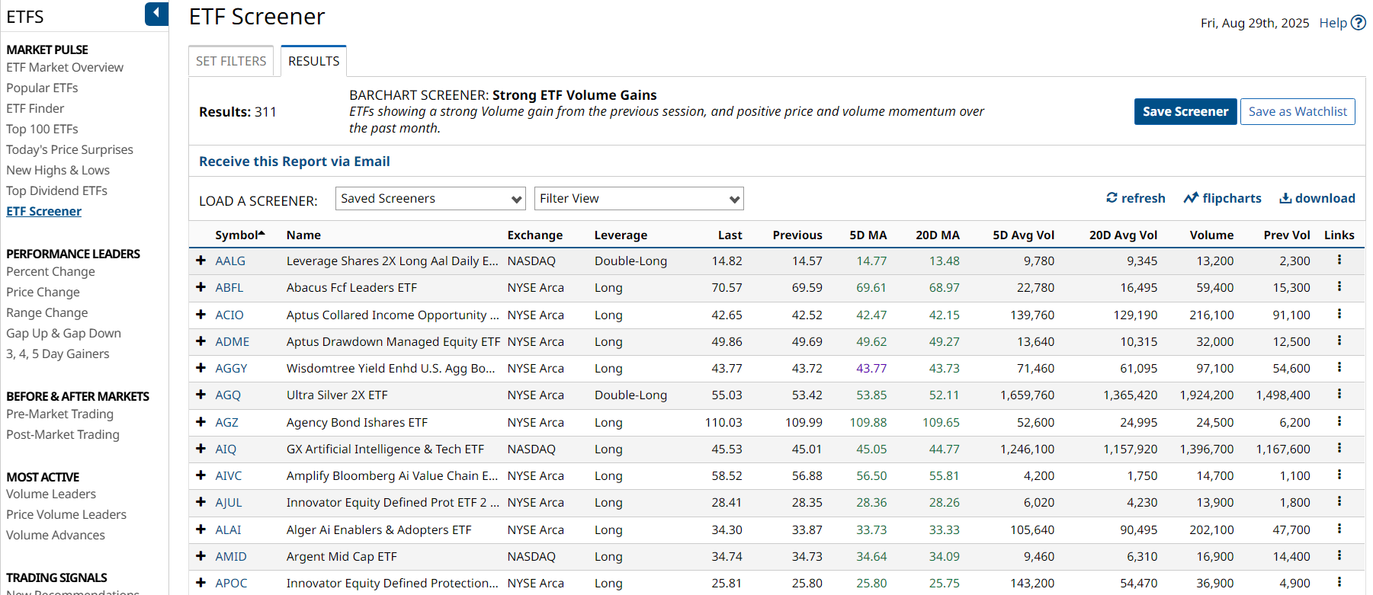Open links menu for AMID row

coord(1339,556)
